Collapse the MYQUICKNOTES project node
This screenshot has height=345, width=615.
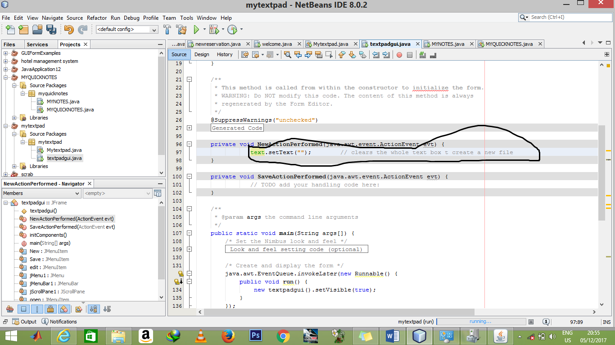click(6, 77)
